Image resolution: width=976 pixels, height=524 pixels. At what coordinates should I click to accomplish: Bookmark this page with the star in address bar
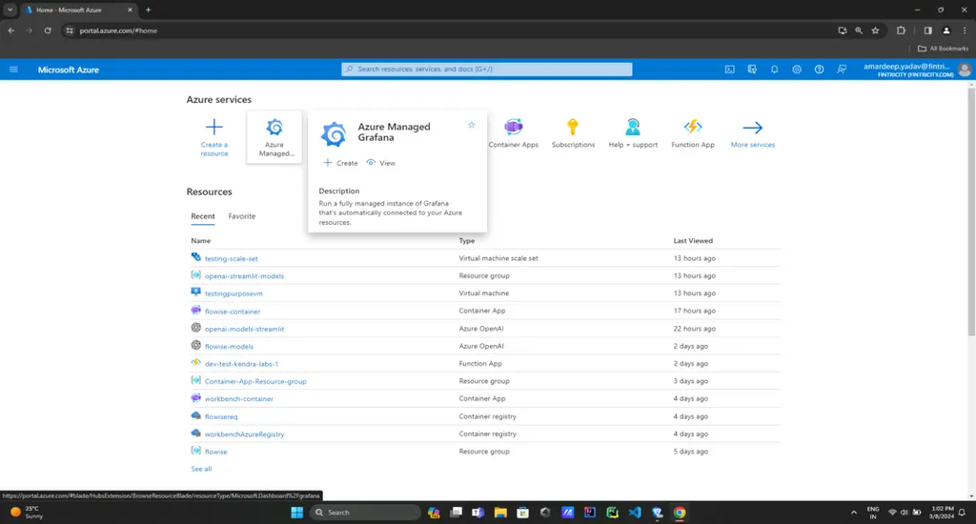875,30
